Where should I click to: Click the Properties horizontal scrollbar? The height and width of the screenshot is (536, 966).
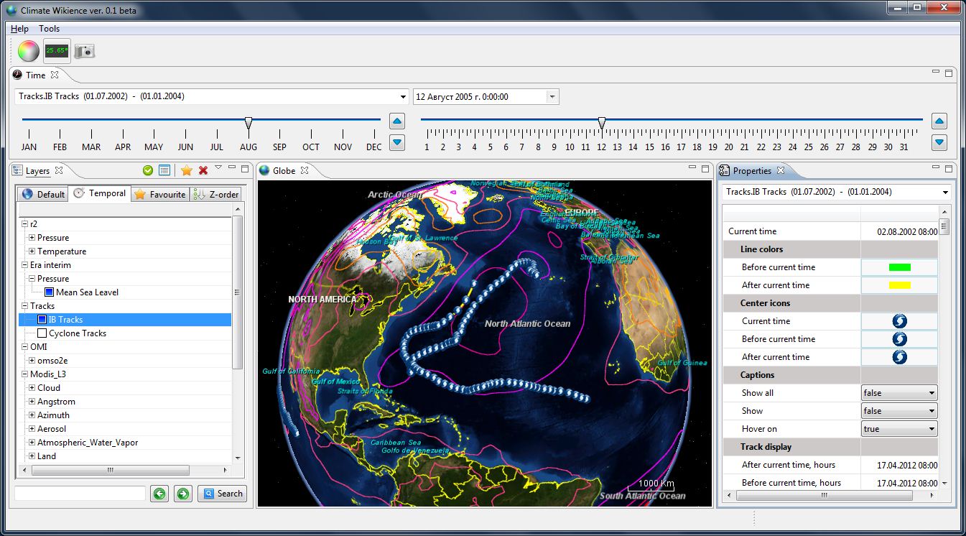pos(825,496)
